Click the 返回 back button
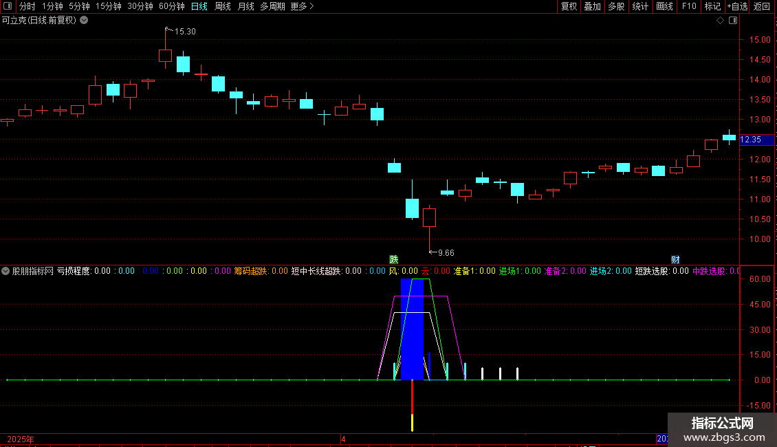 coord(762,6)
